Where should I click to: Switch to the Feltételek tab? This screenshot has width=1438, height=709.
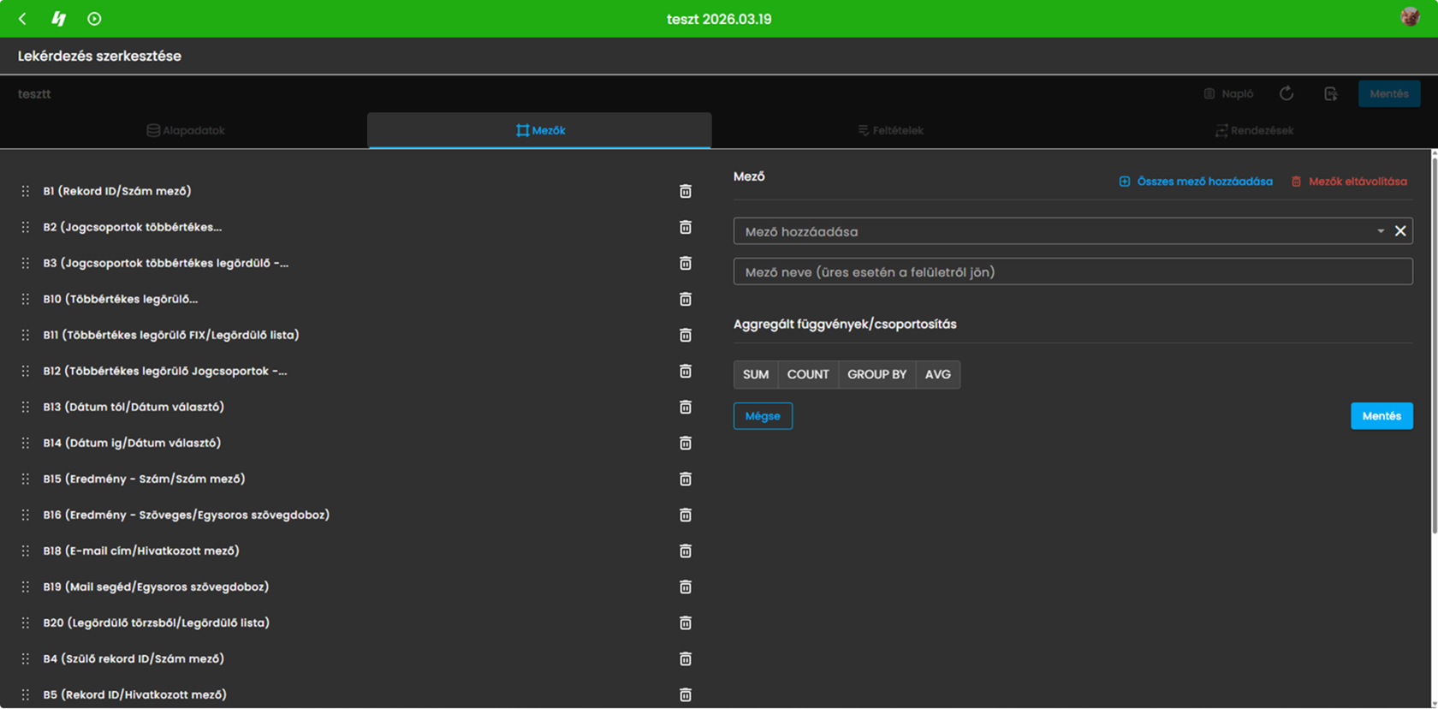(891, 130)
